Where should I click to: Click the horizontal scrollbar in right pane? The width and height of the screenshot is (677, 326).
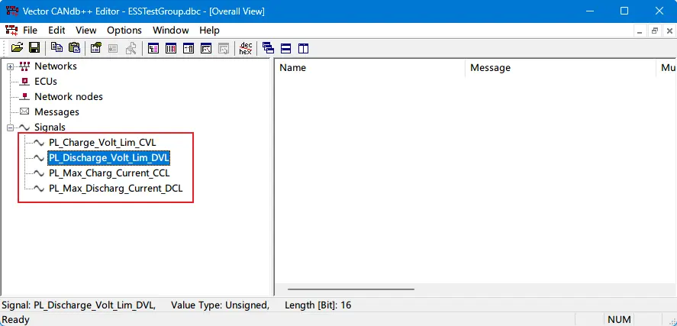click(351, 289)
